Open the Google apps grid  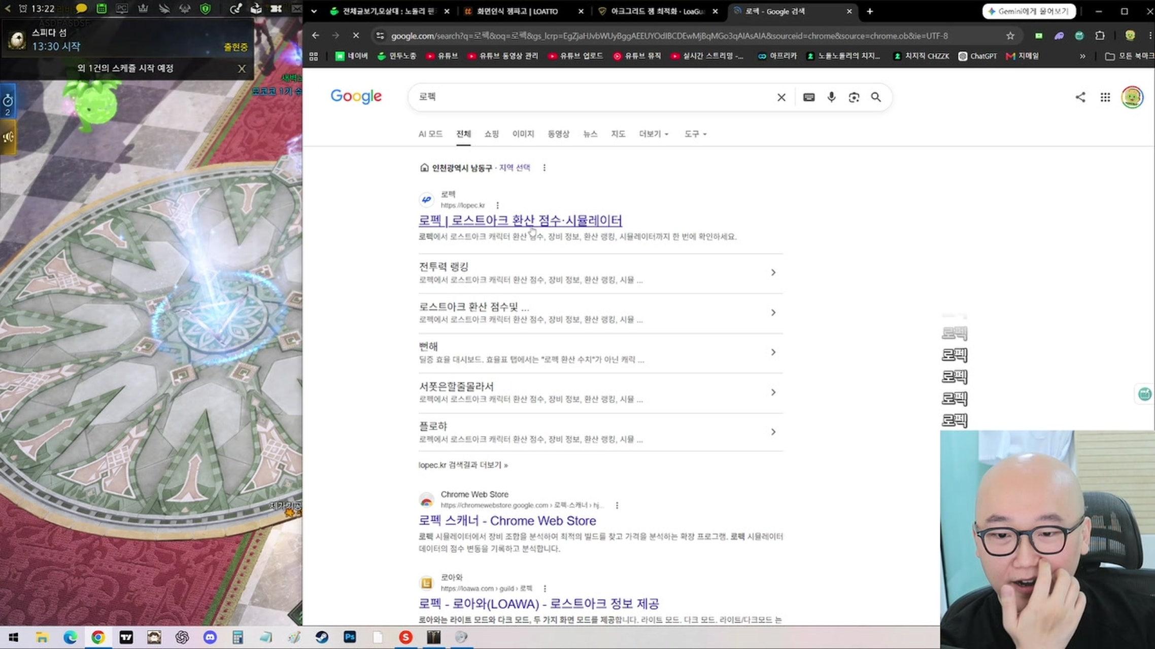(x=1105, y=97)
